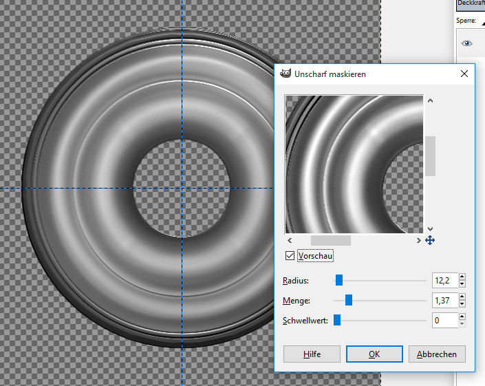Screen dimensions: 485x386
Task: Click the Radius value field 12,2
Action: point(445,281)
